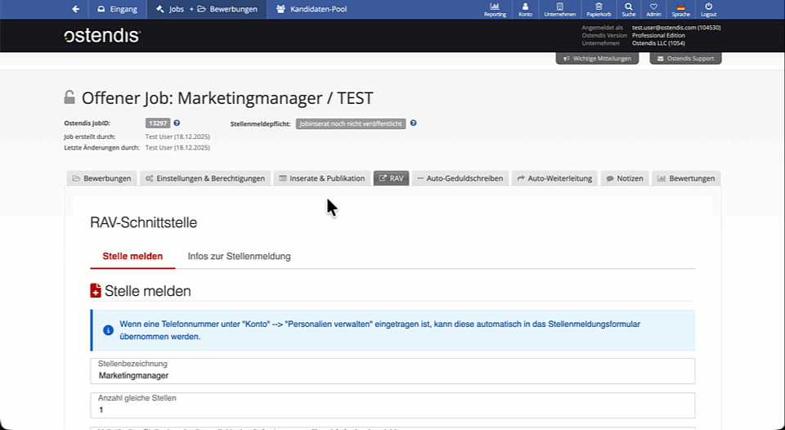Open the Sprache language flag selector

tap(680, 9)
